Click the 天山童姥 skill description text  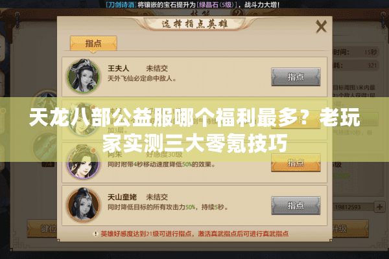pyautogui.click(x=168, y=207)
